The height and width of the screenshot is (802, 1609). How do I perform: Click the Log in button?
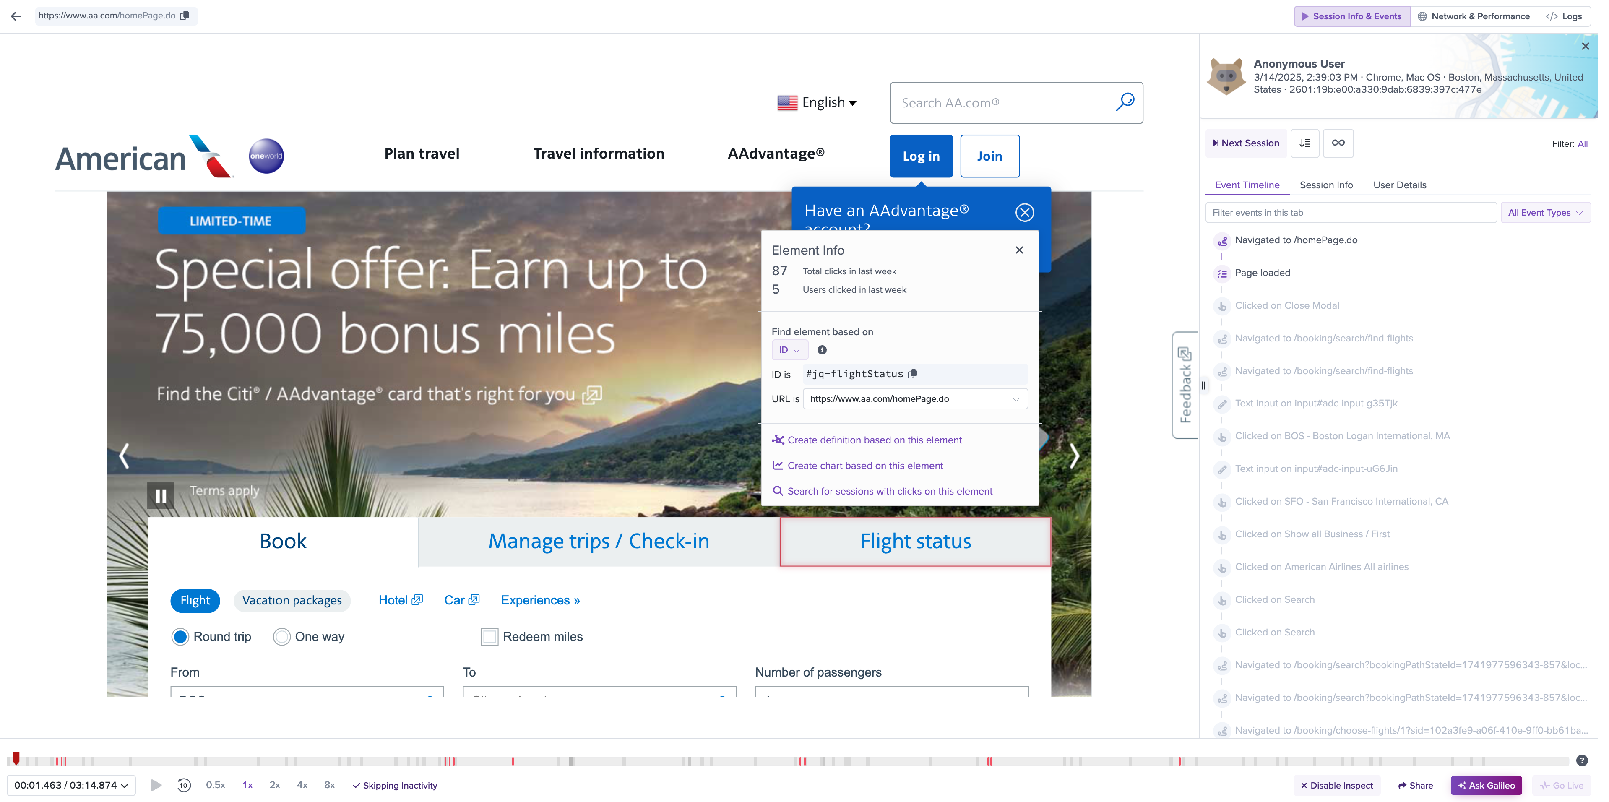(x=921, y=156)
